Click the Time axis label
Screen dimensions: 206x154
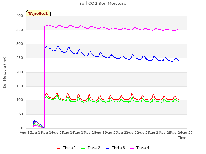182,138
